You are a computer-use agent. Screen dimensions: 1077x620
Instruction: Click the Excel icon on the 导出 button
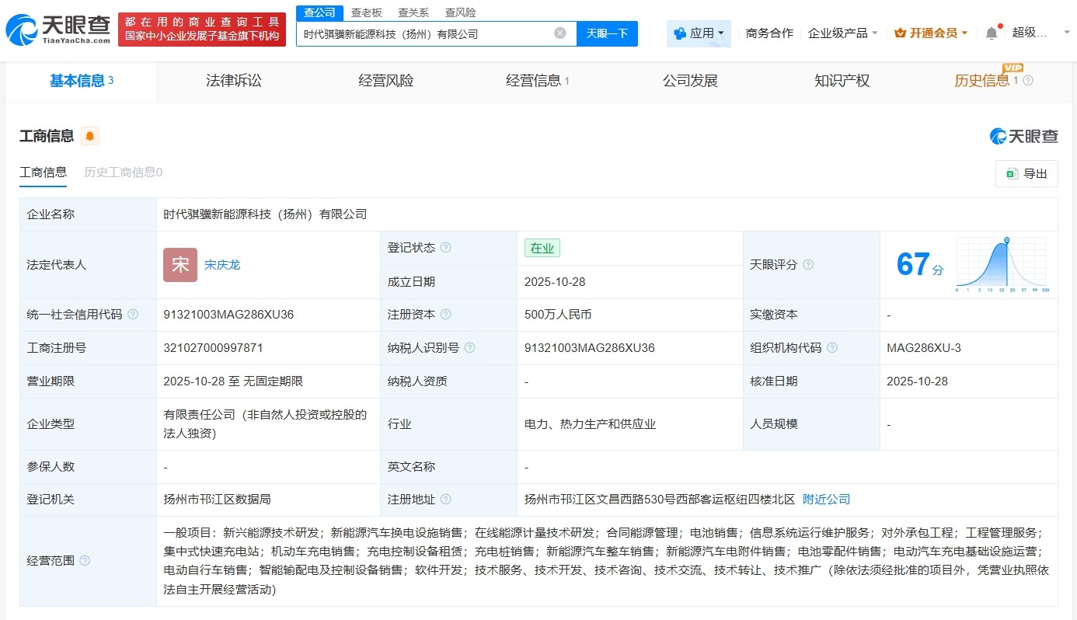click(x=1013, y=173)
